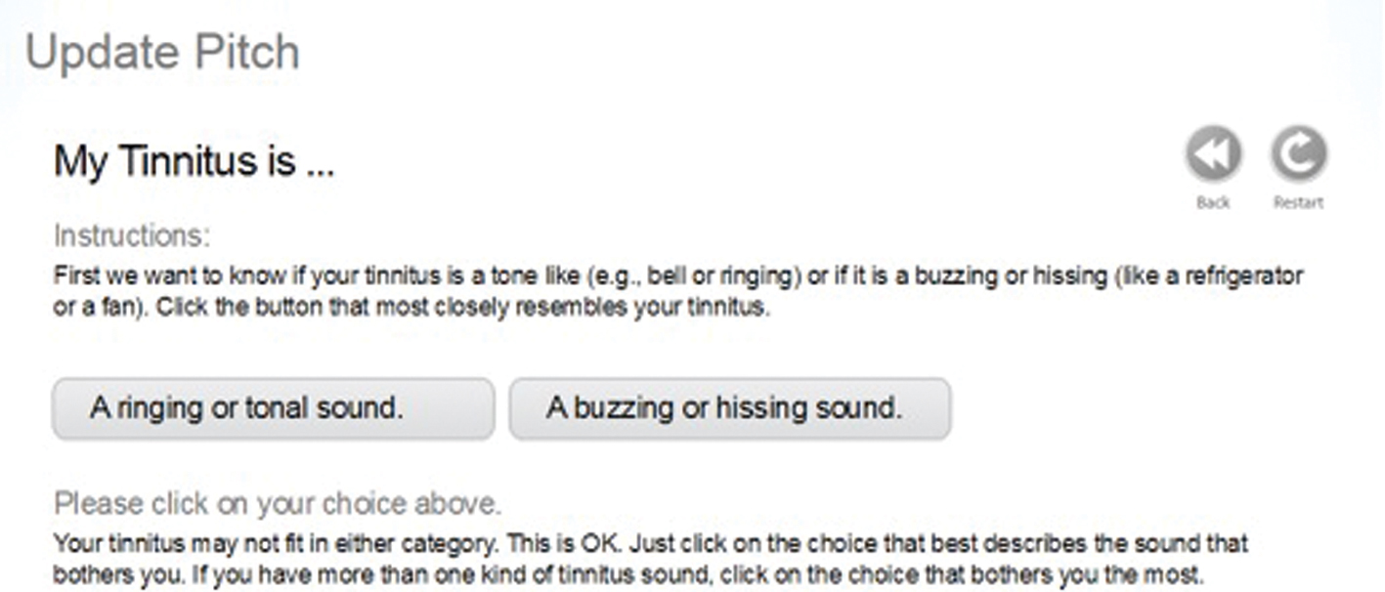Click the Restart circular arrow icon
The width and height of the screenshot is (1385, 592).
1298,154
